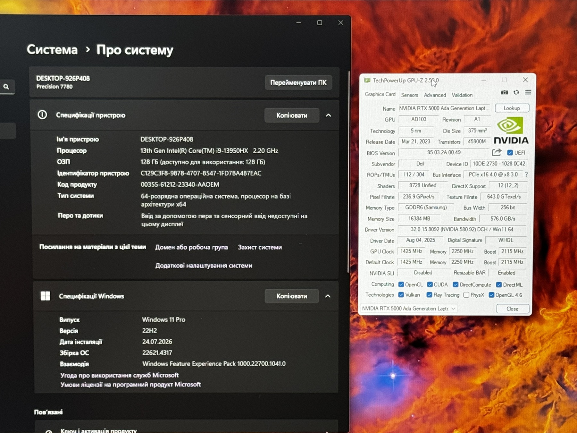This screenshot has width=577, height=433.
Task: Collapse the Специфікації Windows section
Action: [328, 296]
